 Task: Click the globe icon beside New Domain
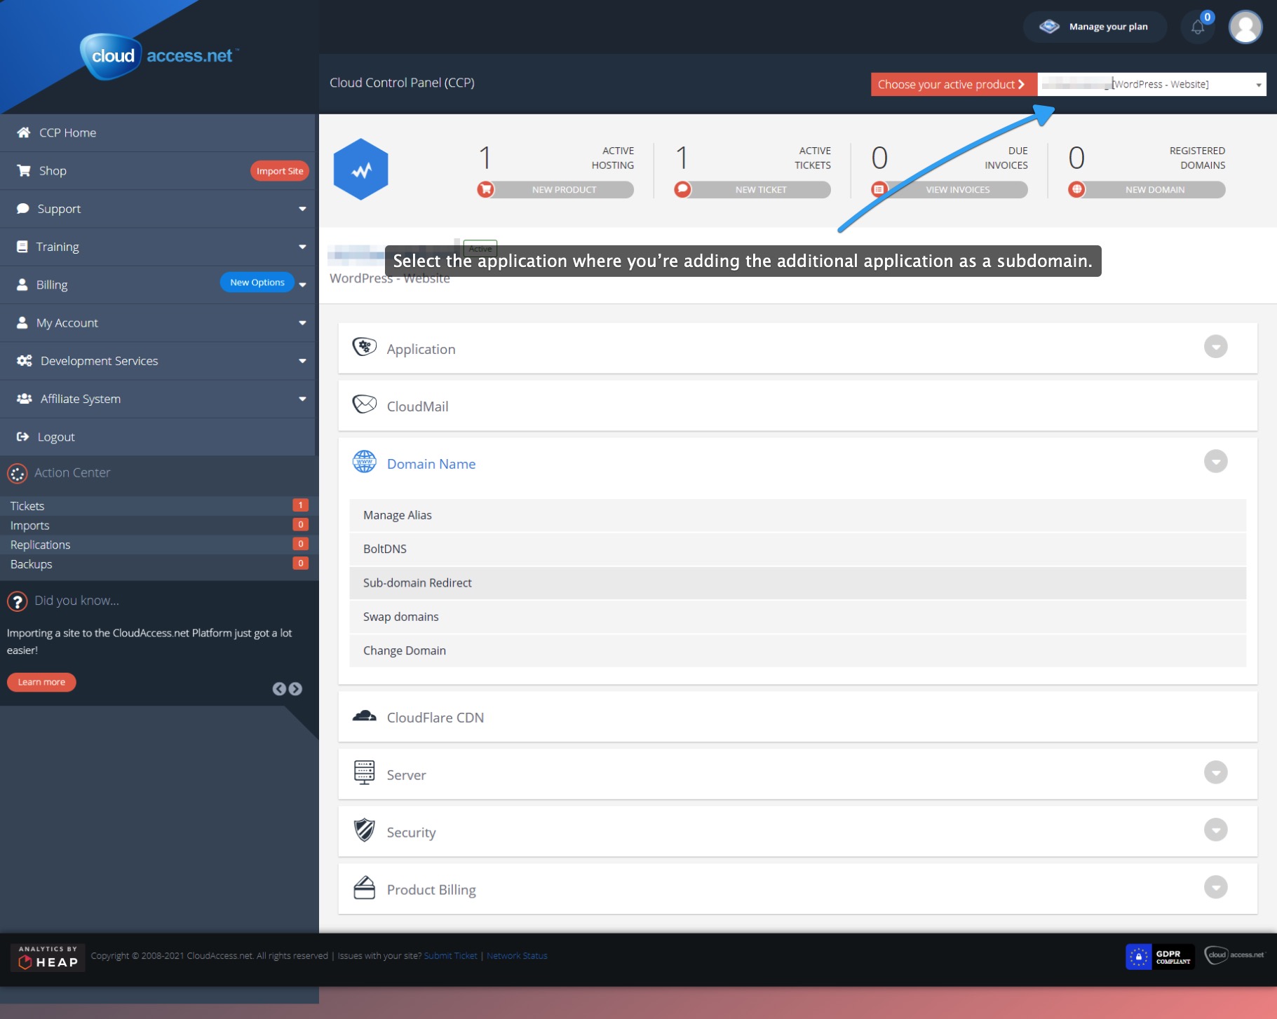(x=1076, y=189)
